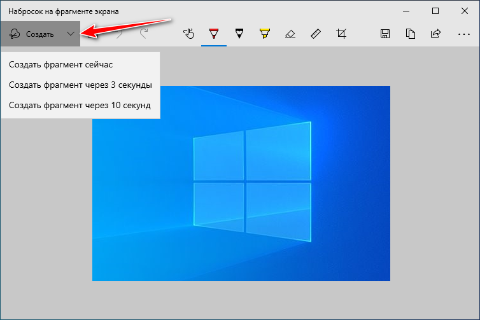Image resolution: width=480 pixels, height=320 pixels.
Task: Minimize the sketch window
Action: tap(406, 11)
